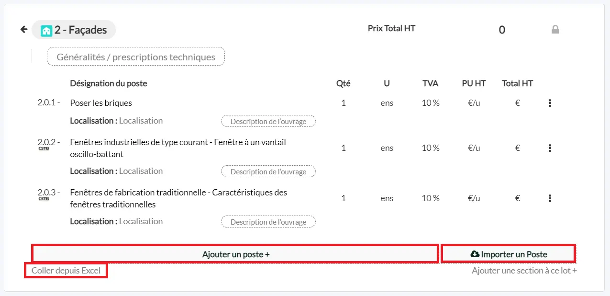
Task: Edit quantity value of item 2.0.3
Action: (x=344, y=198)
